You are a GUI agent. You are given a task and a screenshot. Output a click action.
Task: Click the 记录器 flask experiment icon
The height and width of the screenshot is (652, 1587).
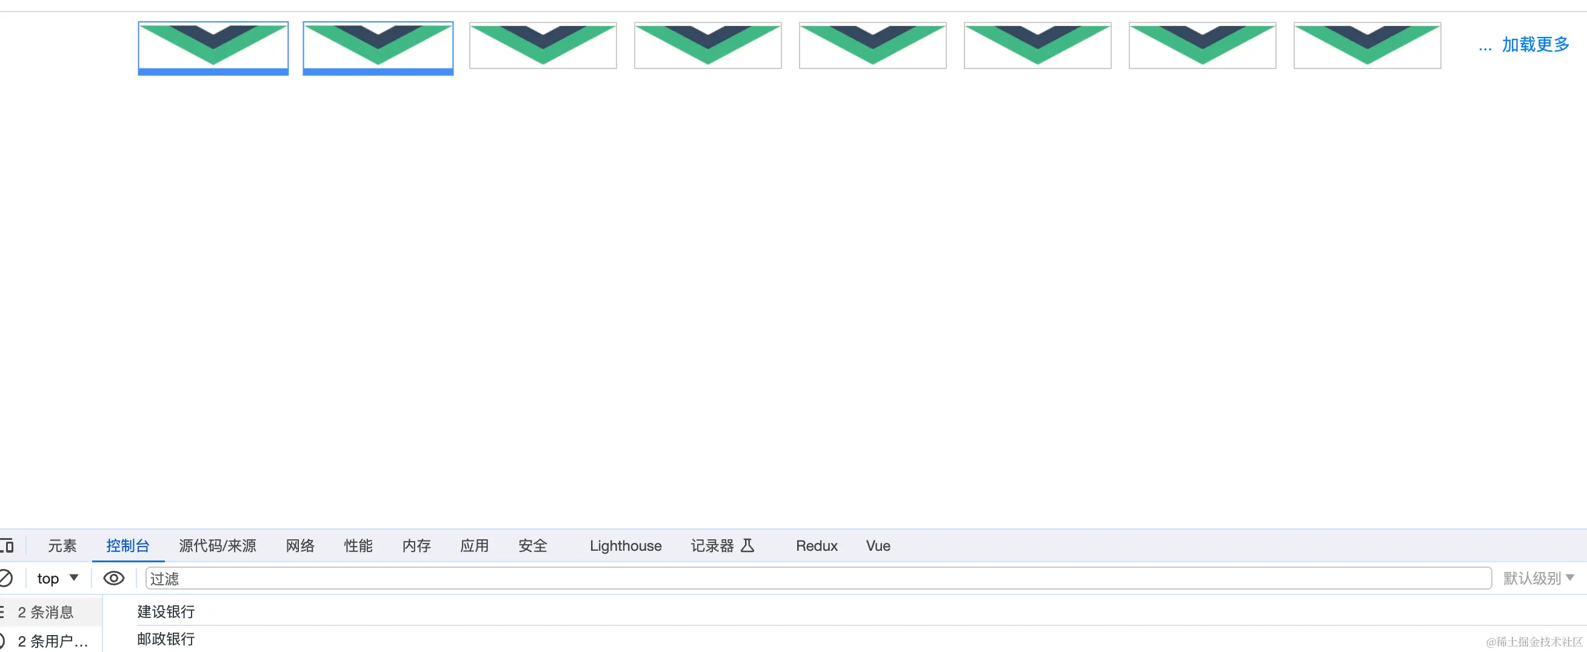click(747, 545)
